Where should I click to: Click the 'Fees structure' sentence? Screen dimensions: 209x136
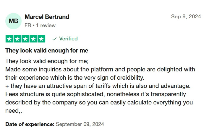point(99,102)
